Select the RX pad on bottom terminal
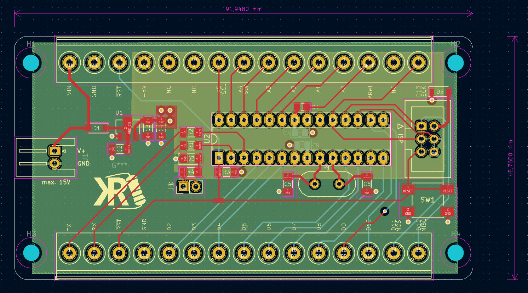This screenshot has width=528, height=293. [94, 253]
